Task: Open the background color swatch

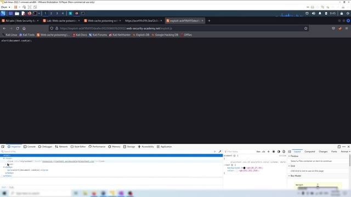Action: click(244, 168)
